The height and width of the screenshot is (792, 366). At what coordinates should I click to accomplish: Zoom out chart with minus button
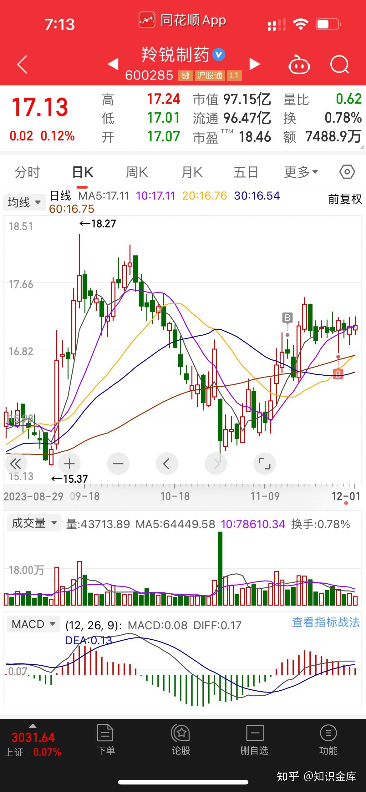point(118,464)
